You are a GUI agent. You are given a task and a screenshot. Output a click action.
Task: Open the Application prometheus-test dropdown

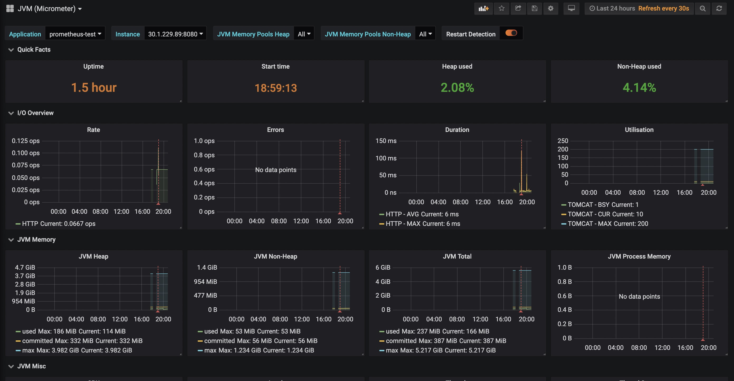point(75,34)
